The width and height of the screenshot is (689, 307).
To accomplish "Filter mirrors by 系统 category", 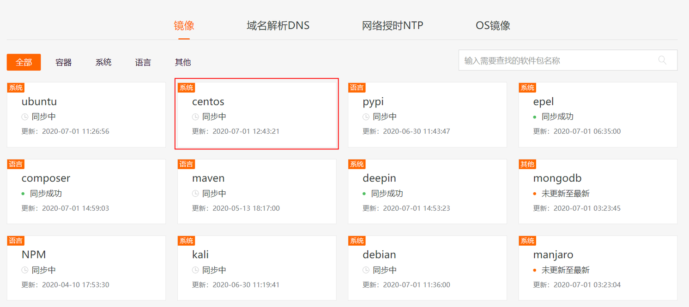I will click(x=103, y=62).
